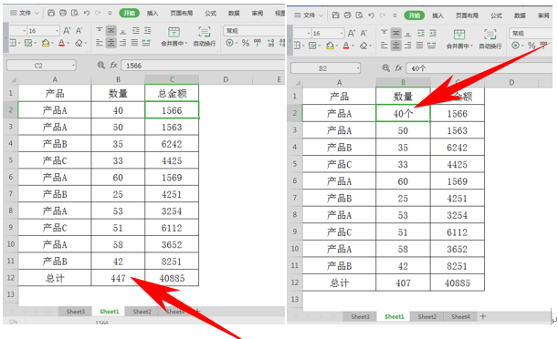Open 页面布局 tab in the left window
Screen dimensions: 558x339
[x=182, y=13]
